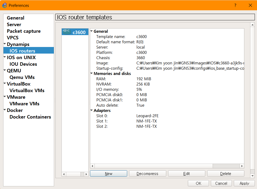Open Server preferences page
Viewport: 257px width, 189px height.
(x=14, y=25)
